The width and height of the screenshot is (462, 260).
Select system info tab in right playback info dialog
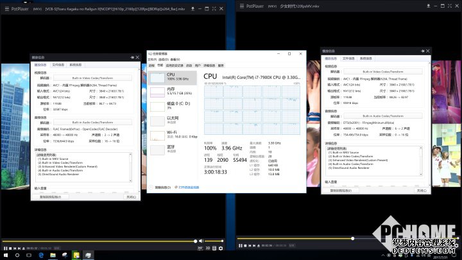point(366,58)
